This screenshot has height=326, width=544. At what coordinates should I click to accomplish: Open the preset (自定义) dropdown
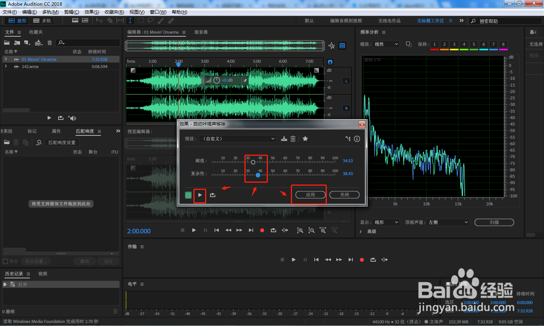click(x=238, y=139)
